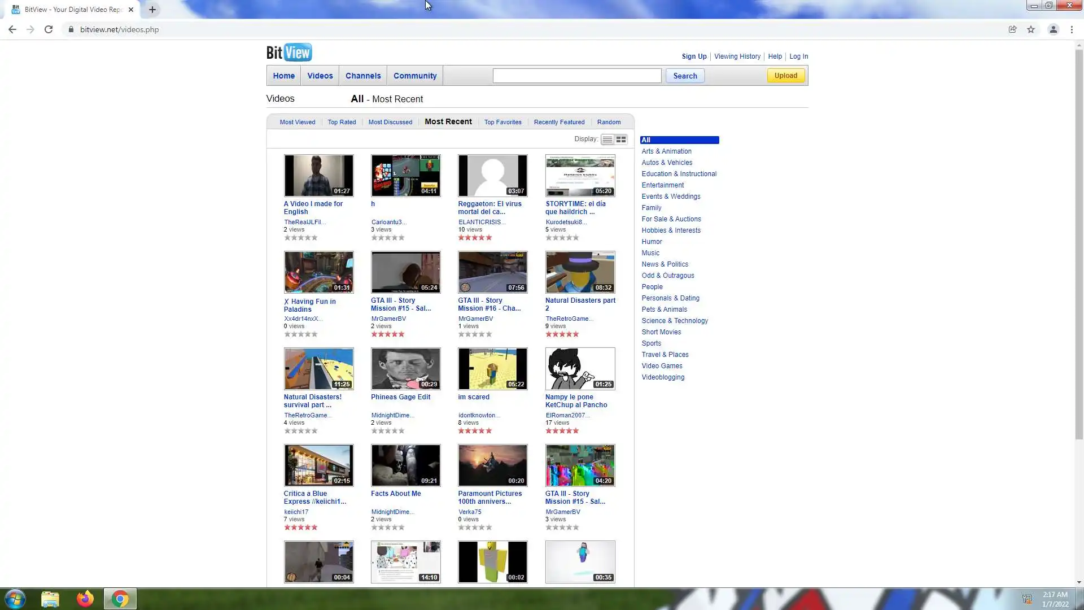1084x610 pixels.
Task: Filter by Video Games category
Action: [x=662, y=366]
